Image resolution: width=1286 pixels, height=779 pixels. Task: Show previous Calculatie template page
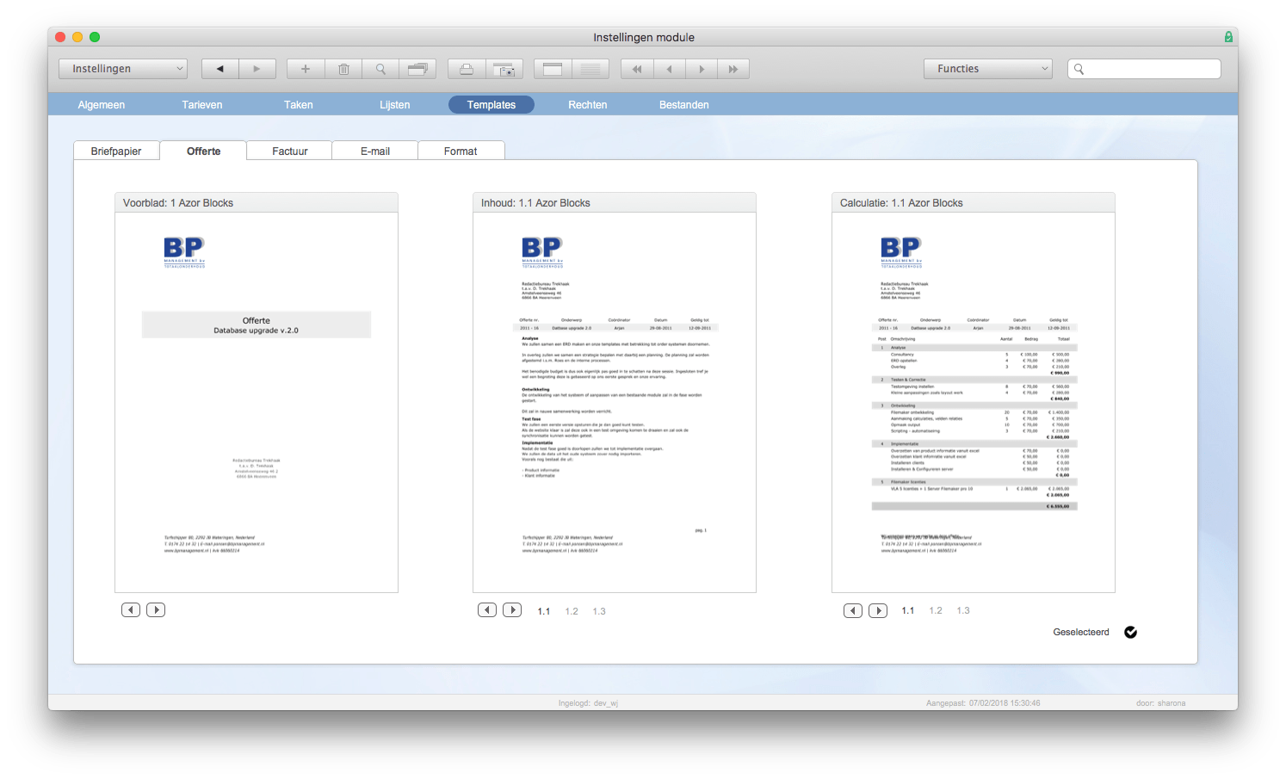[x=853, y=610]
